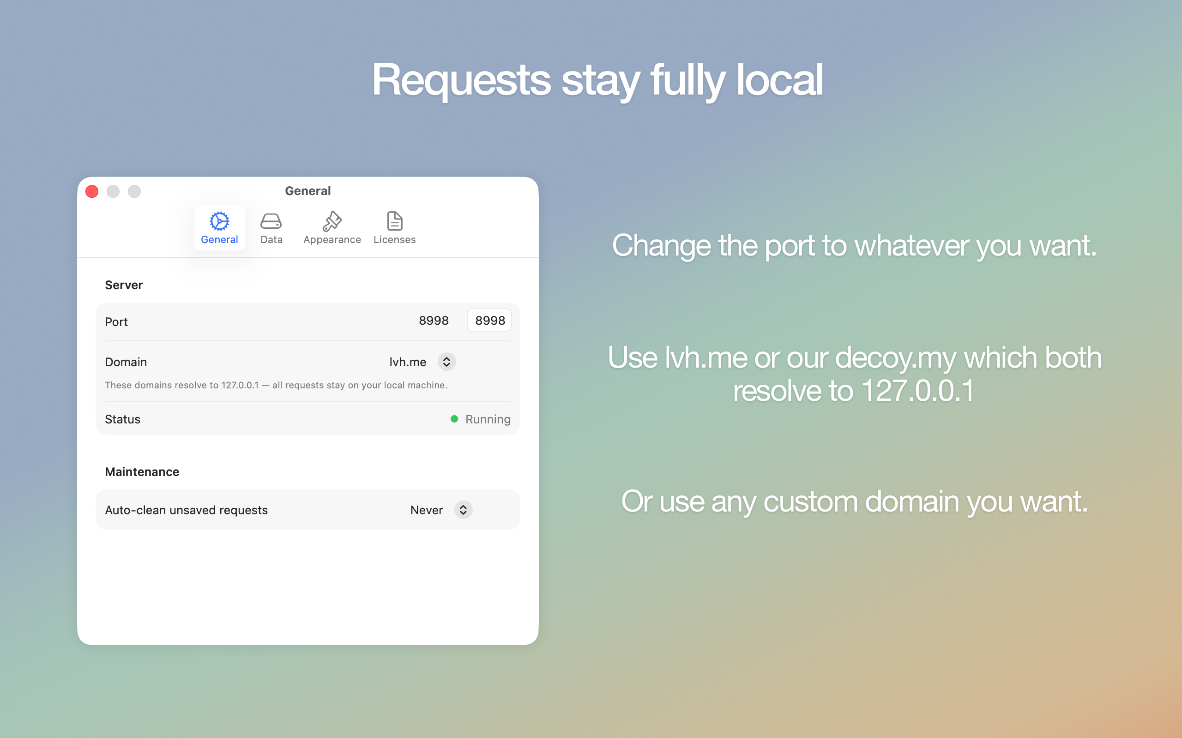Click the Auto-clean stepper chevrons
Image resolution: width=1182 pixels, height=738 pixels.
point(463,510)
